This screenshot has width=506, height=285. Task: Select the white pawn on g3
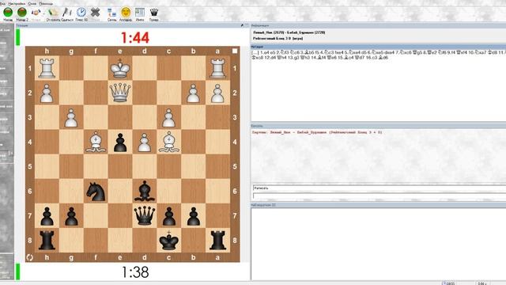point(71,118)
